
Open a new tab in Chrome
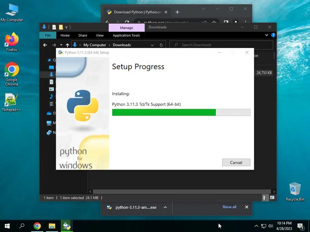[x=177, y=12]
